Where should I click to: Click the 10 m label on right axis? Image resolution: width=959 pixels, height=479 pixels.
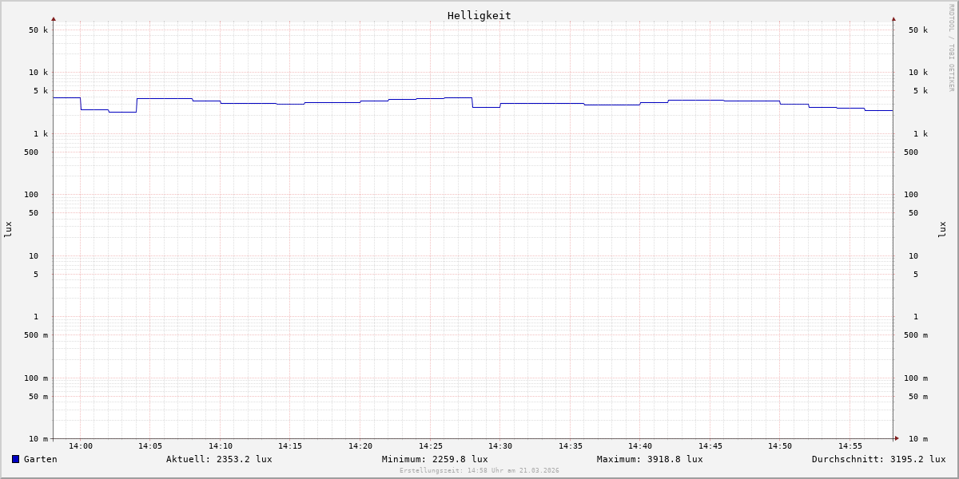point(917,438)
